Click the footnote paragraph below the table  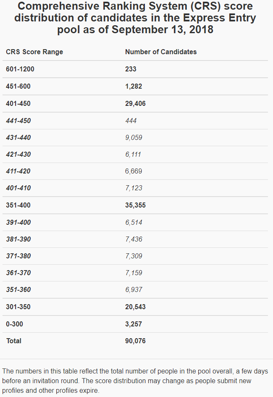(135, 381)
